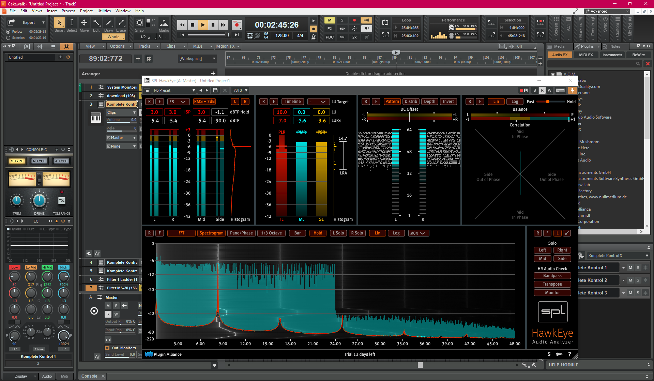Expand the Workspace dropdown
Screen dimensions: 654x381
click(197, 59)
